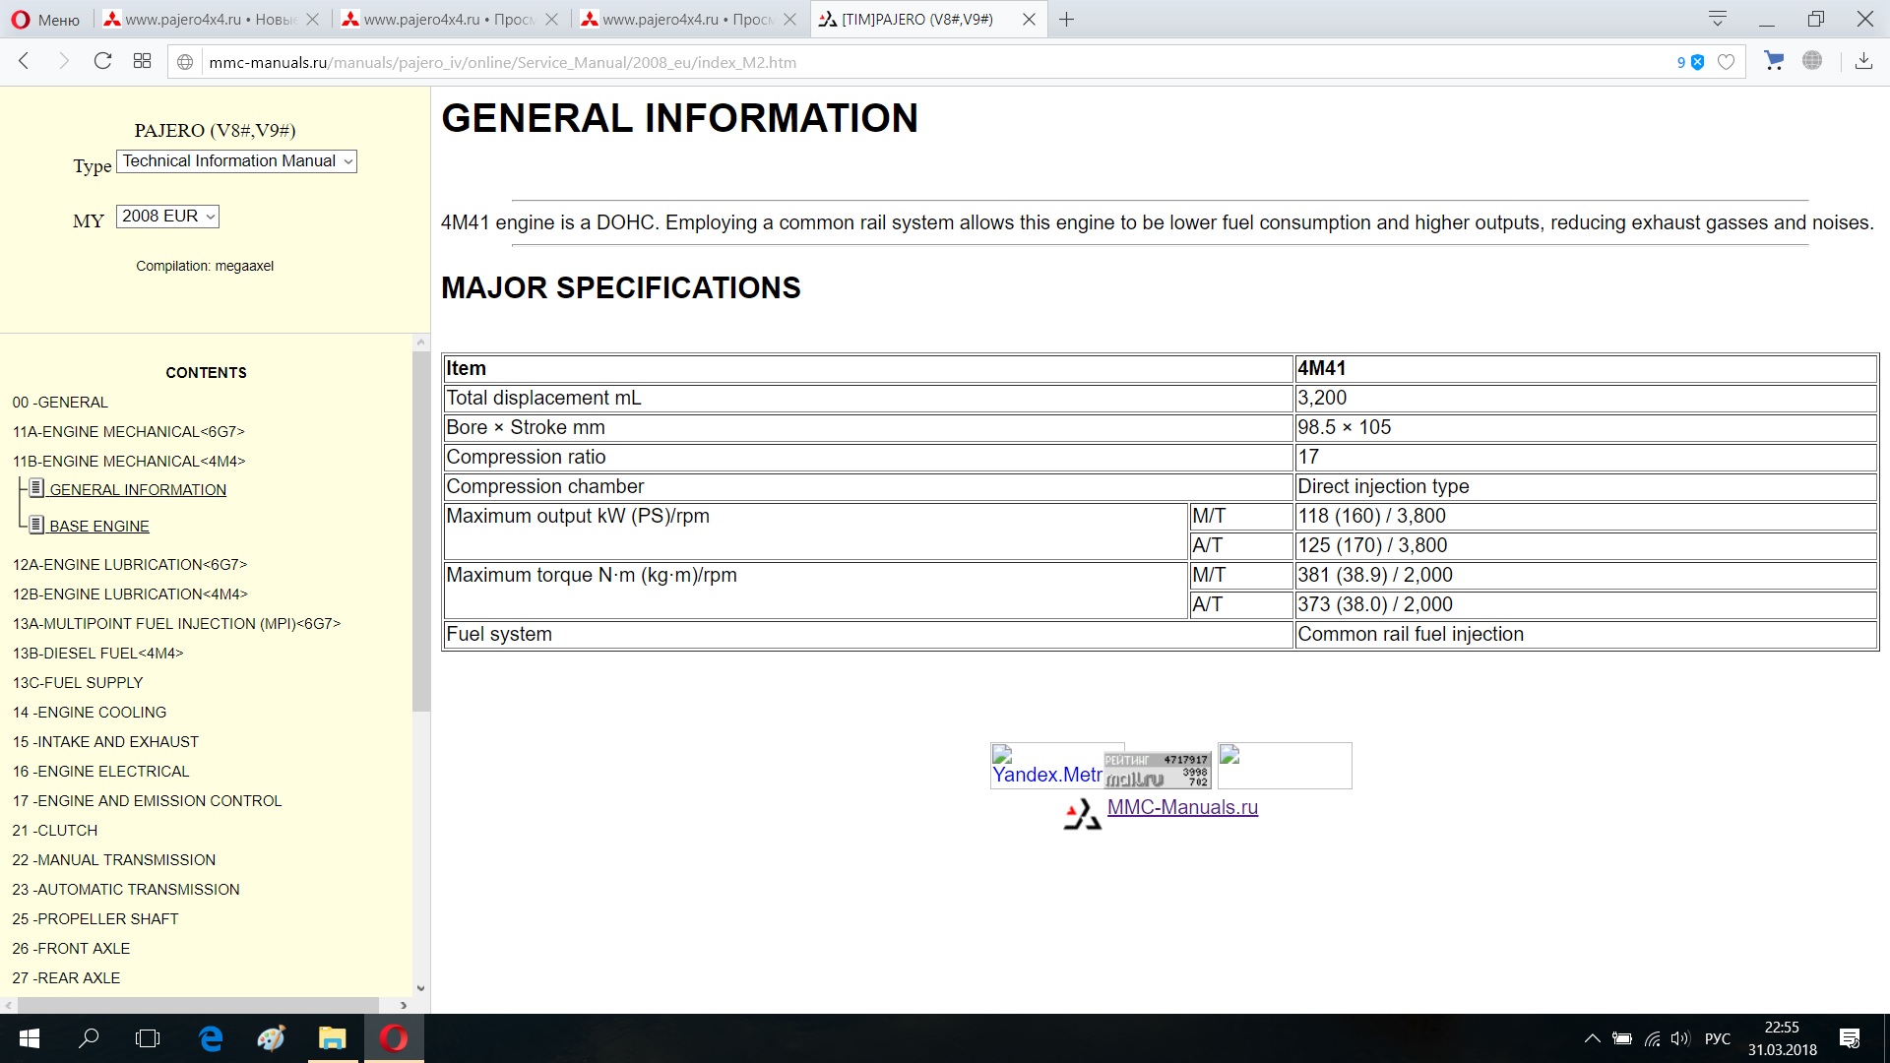Follow the MMC-Manuals.ru link
Image resolution: width=1890 pixels, height=1063 pixels.
(1182, 807)
